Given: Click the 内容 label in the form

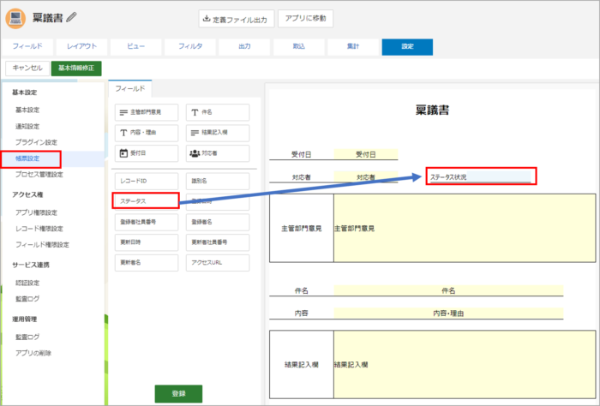Looking at the screenshot, I should click(x=302, y=313).
